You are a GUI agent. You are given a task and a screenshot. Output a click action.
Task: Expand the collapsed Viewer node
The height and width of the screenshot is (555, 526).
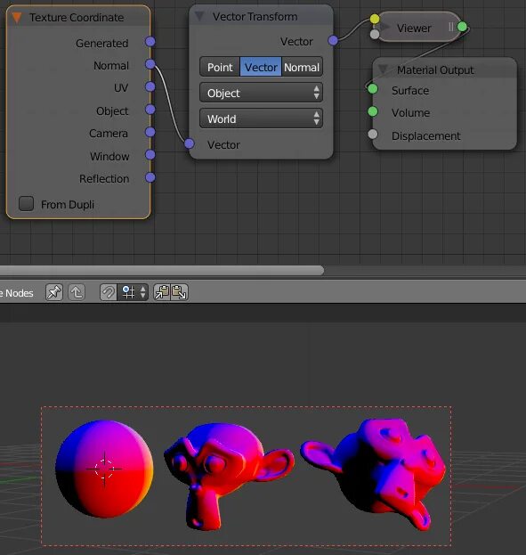384,27
